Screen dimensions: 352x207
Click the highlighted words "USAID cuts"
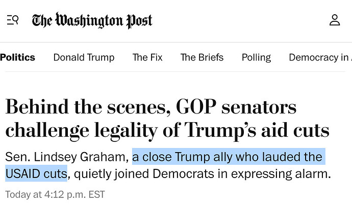[36, 173]
